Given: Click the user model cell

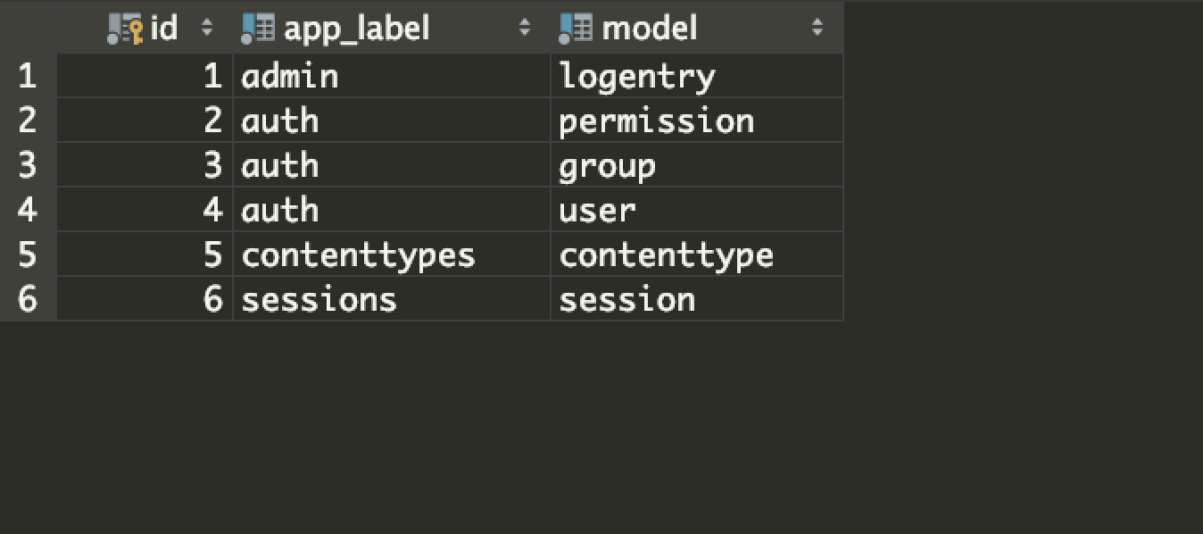Looking at the screenshot, I should [697, 210].
